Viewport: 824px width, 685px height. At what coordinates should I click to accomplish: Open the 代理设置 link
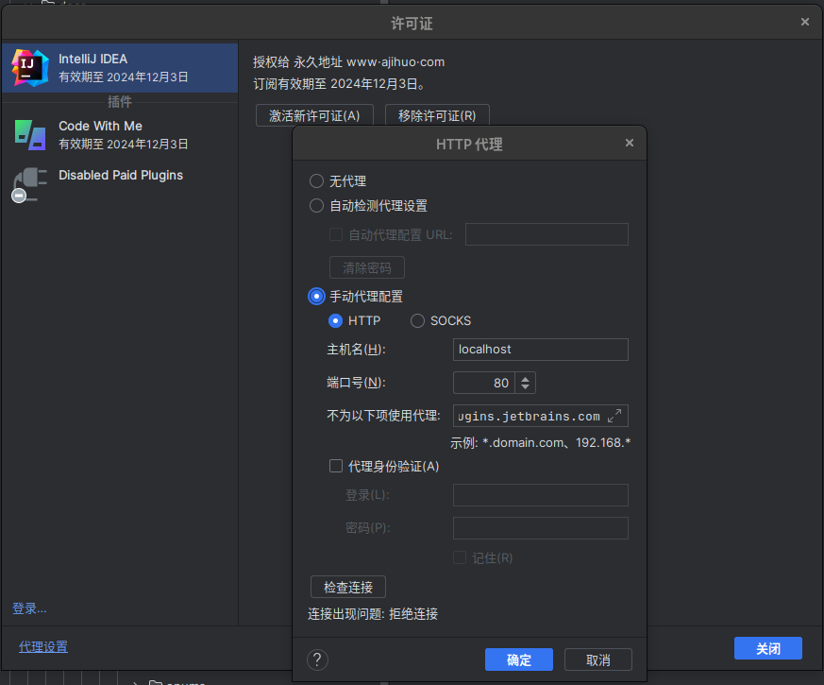click(x=43, y=647)
